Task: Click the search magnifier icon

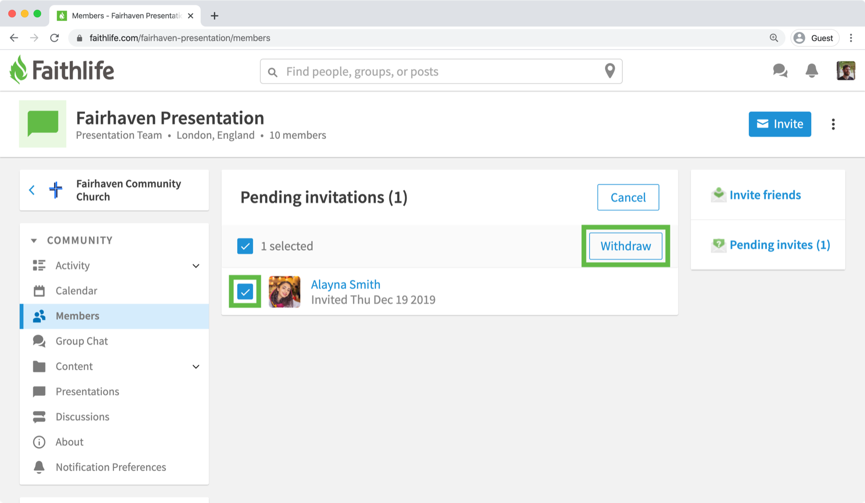Action: 273,72
